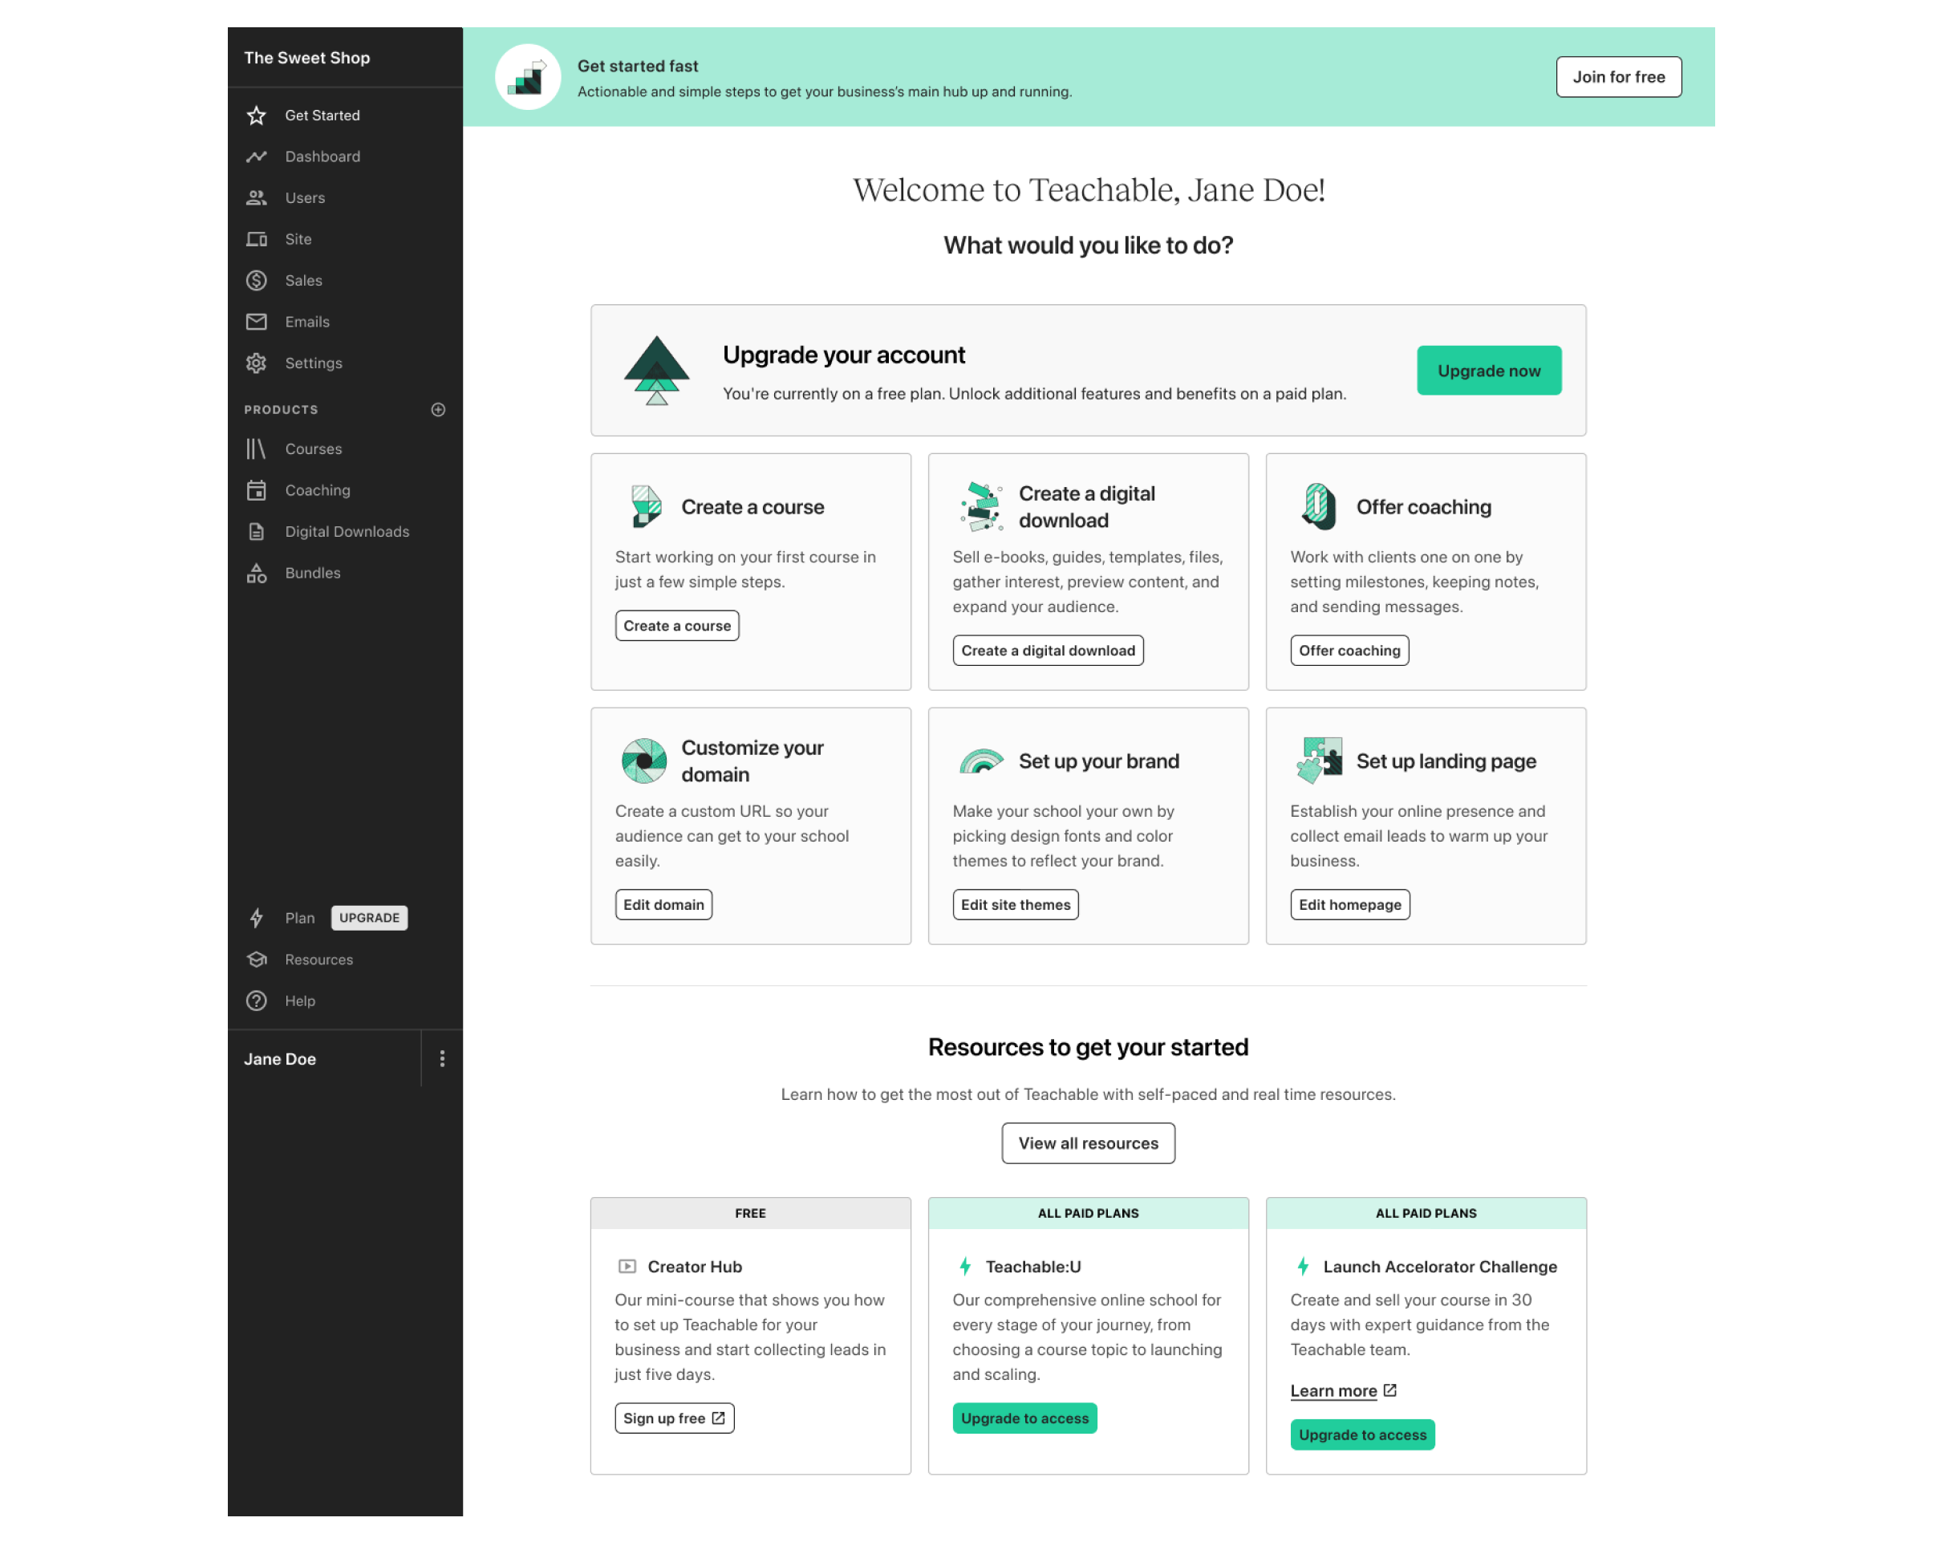
Task: Click the Sales dollar icon
Action: (x=257, y=280)
